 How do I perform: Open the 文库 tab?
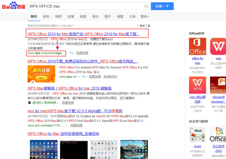(x=132, y=17)
